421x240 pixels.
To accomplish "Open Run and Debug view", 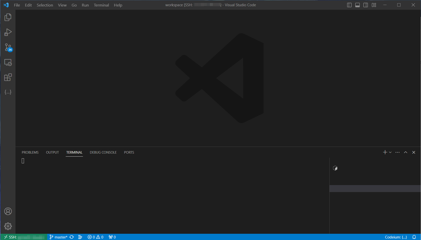I will (8, 32).
